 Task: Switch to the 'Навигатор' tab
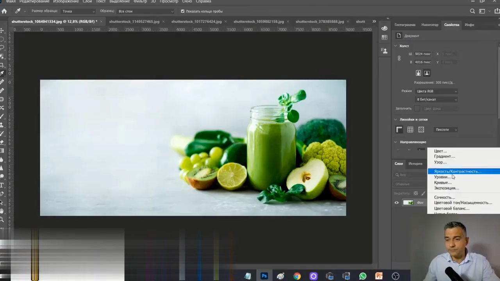(x=430, y=25)
